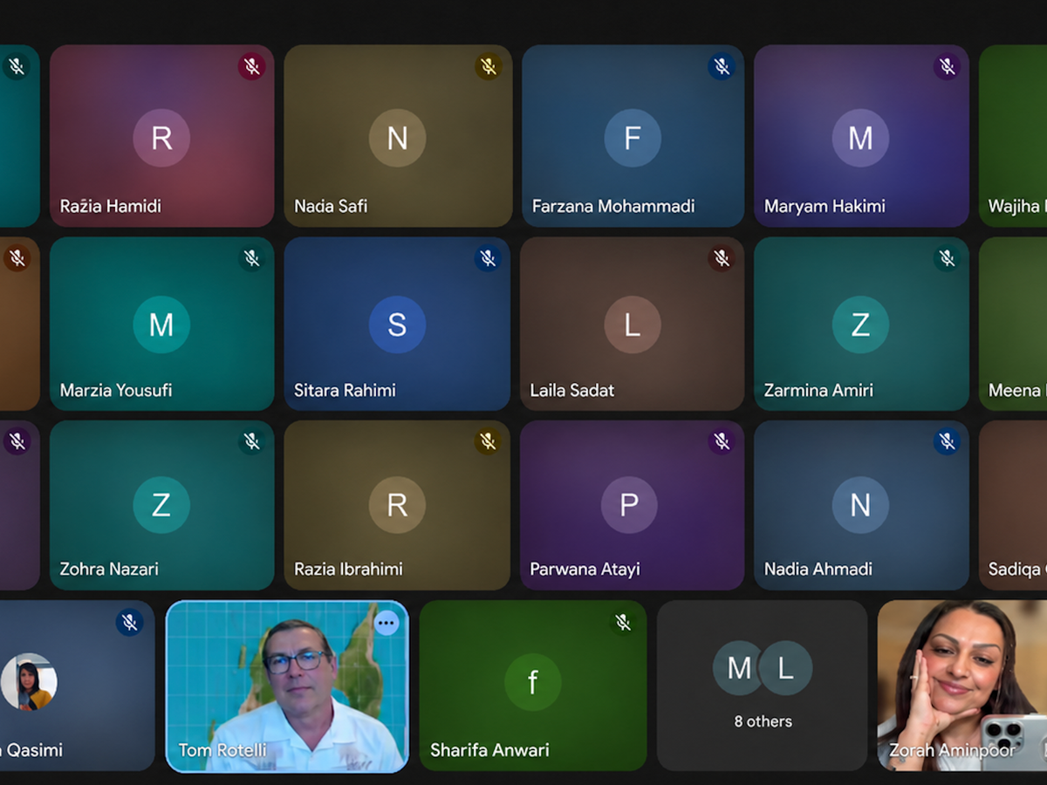The image size is (1047, 785).
Task: Select Tom Rotelli's video feed
Action: [x=287, y=686]
